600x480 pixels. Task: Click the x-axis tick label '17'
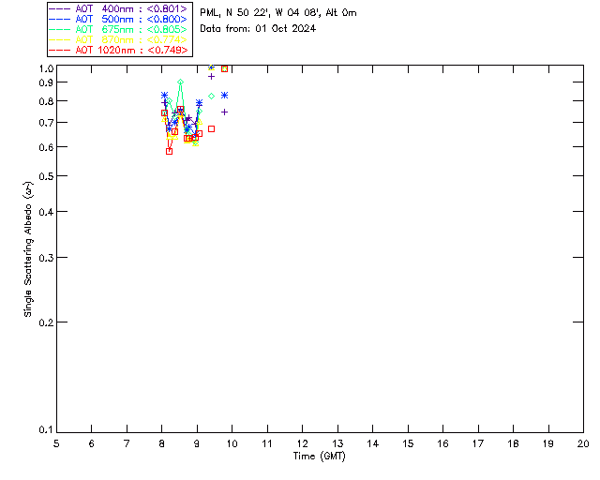click(478, 443)
